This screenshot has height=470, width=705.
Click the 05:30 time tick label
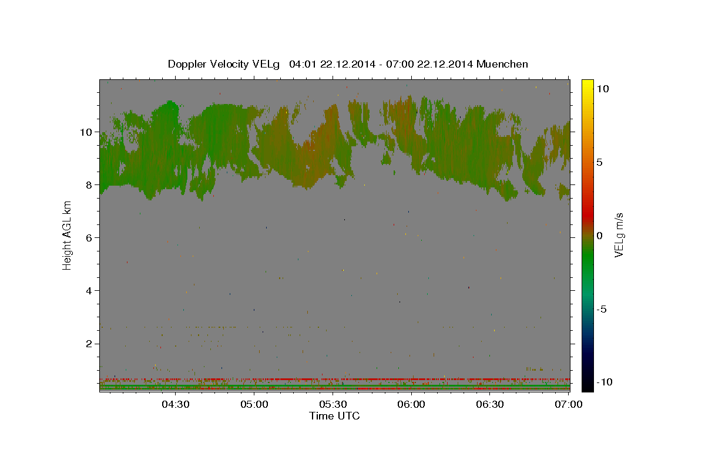click(333, 404)
